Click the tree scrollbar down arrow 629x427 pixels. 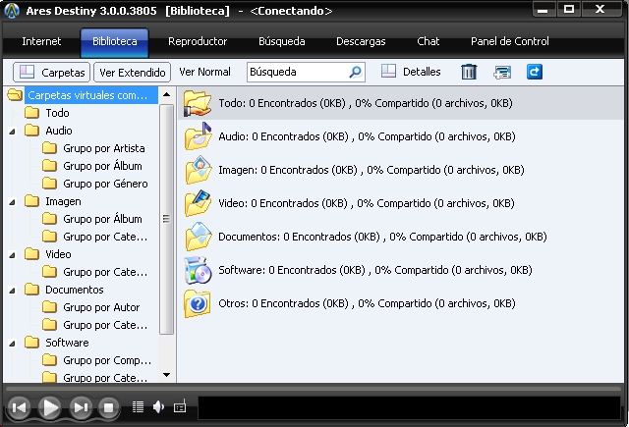[x=166, y=375]
